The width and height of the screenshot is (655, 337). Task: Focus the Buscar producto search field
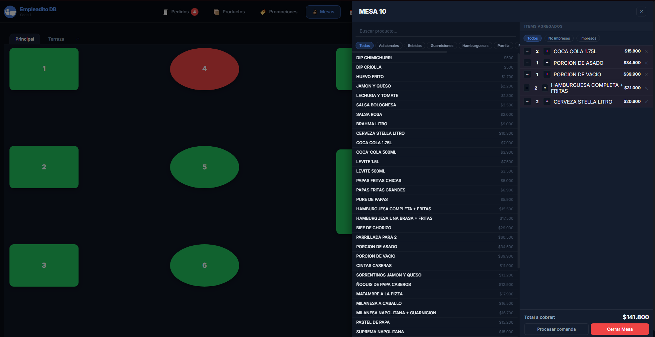[x=435, y=31]
